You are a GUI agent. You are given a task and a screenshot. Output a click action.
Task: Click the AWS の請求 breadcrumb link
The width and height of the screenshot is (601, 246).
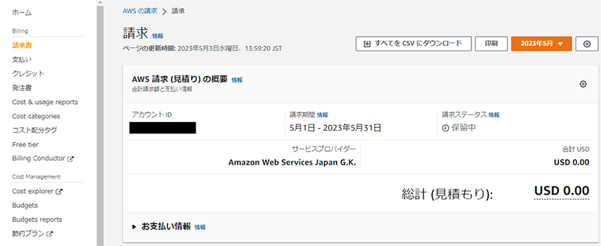[x=140, y=11]
